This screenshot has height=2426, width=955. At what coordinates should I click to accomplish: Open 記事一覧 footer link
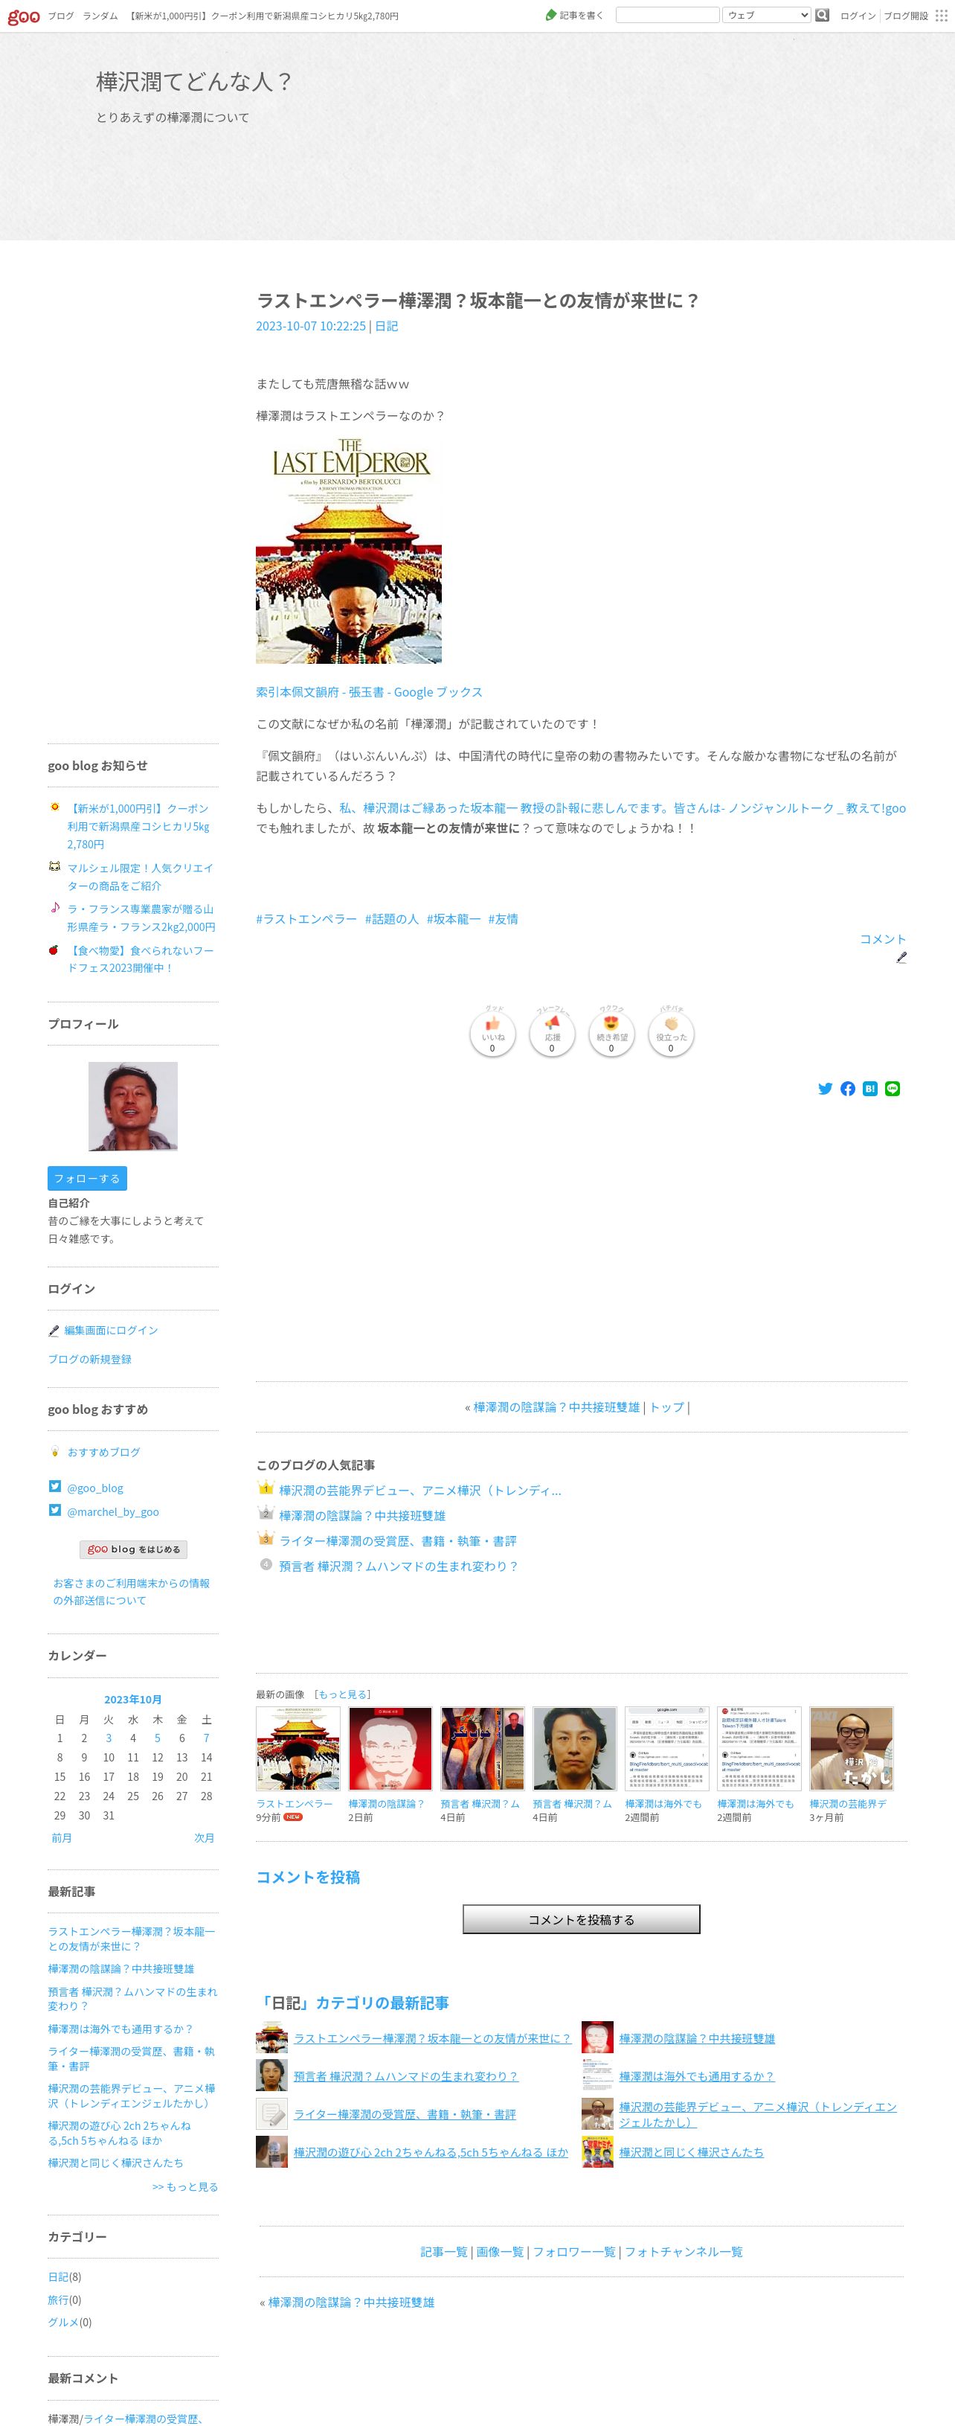pos(443,2252)
